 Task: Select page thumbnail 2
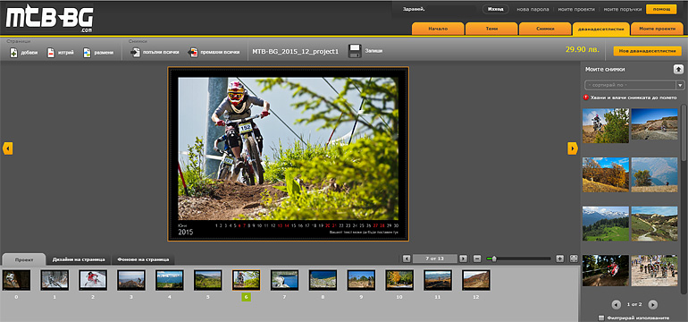[93, 280]
